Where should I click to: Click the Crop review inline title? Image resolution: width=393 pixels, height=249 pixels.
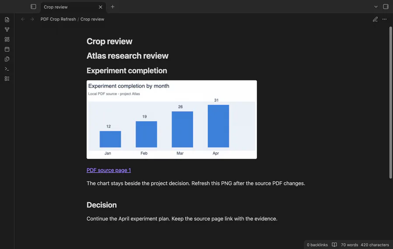(x=109, y=41)
